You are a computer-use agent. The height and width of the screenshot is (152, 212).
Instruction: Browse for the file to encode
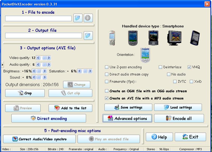pyautogui.click(x=78, y=18)
